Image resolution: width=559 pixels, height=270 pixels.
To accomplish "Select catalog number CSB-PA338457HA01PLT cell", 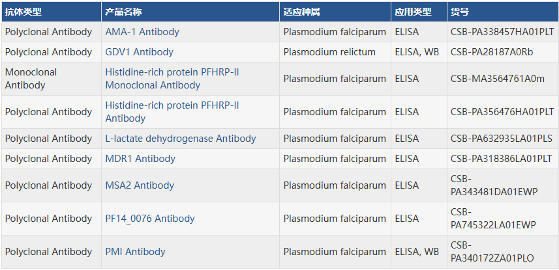I will (x=501, y=32).
